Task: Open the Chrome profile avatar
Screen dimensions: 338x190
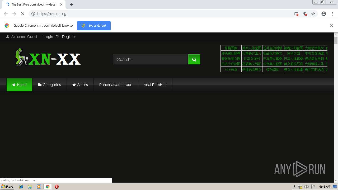Action: click(x=324, y=14)
